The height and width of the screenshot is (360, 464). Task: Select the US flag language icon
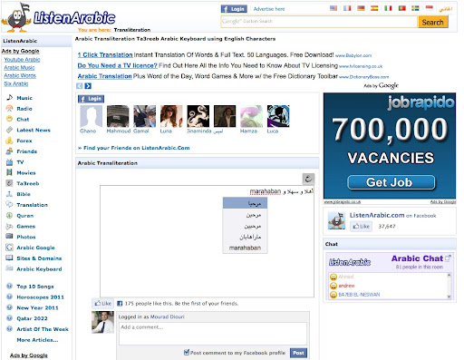333,8
